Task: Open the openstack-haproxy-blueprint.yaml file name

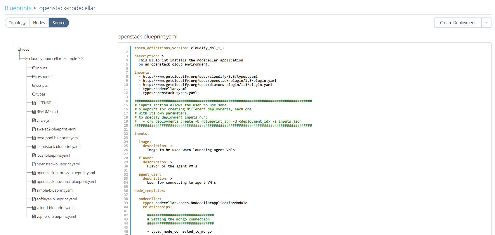Action: click(x=66, y=173)
